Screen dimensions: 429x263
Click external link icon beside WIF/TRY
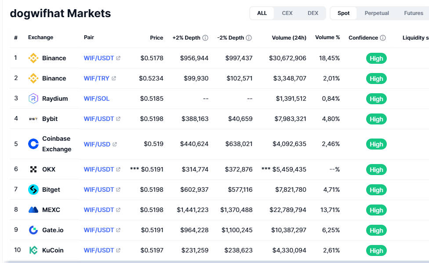[114, 78]
